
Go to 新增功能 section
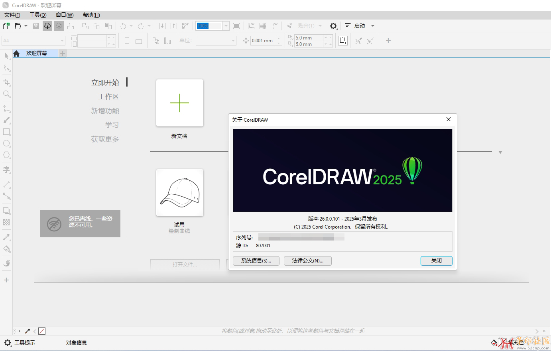(x=105, y=111)
